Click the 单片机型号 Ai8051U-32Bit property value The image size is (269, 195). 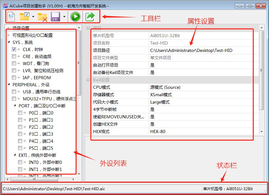(204, 36)
